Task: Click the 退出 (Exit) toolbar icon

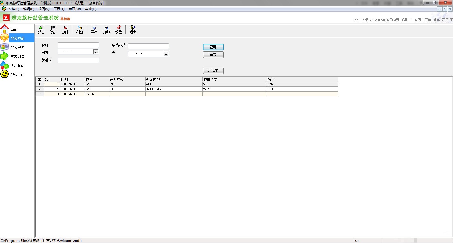Action: tap(133, 30)
